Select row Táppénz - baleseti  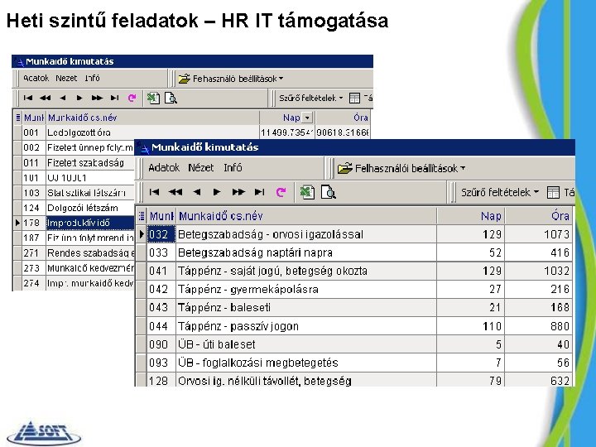pos(354,307)
